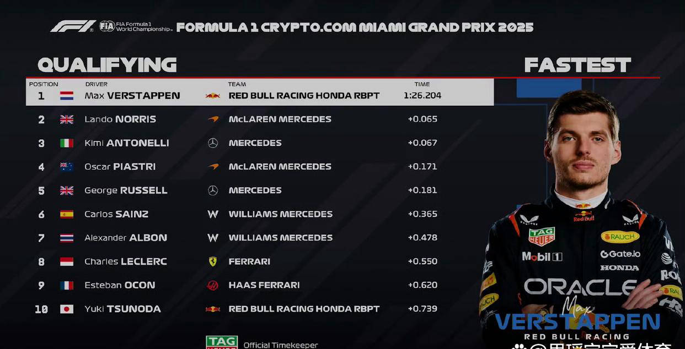Click the TAG Heuer Official Timekeeper logo

[222, 342]
